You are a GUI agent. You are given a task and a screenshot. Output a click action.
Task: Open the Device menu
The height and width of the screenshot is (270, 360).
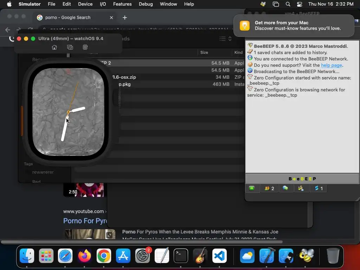[x=85, y=4]
